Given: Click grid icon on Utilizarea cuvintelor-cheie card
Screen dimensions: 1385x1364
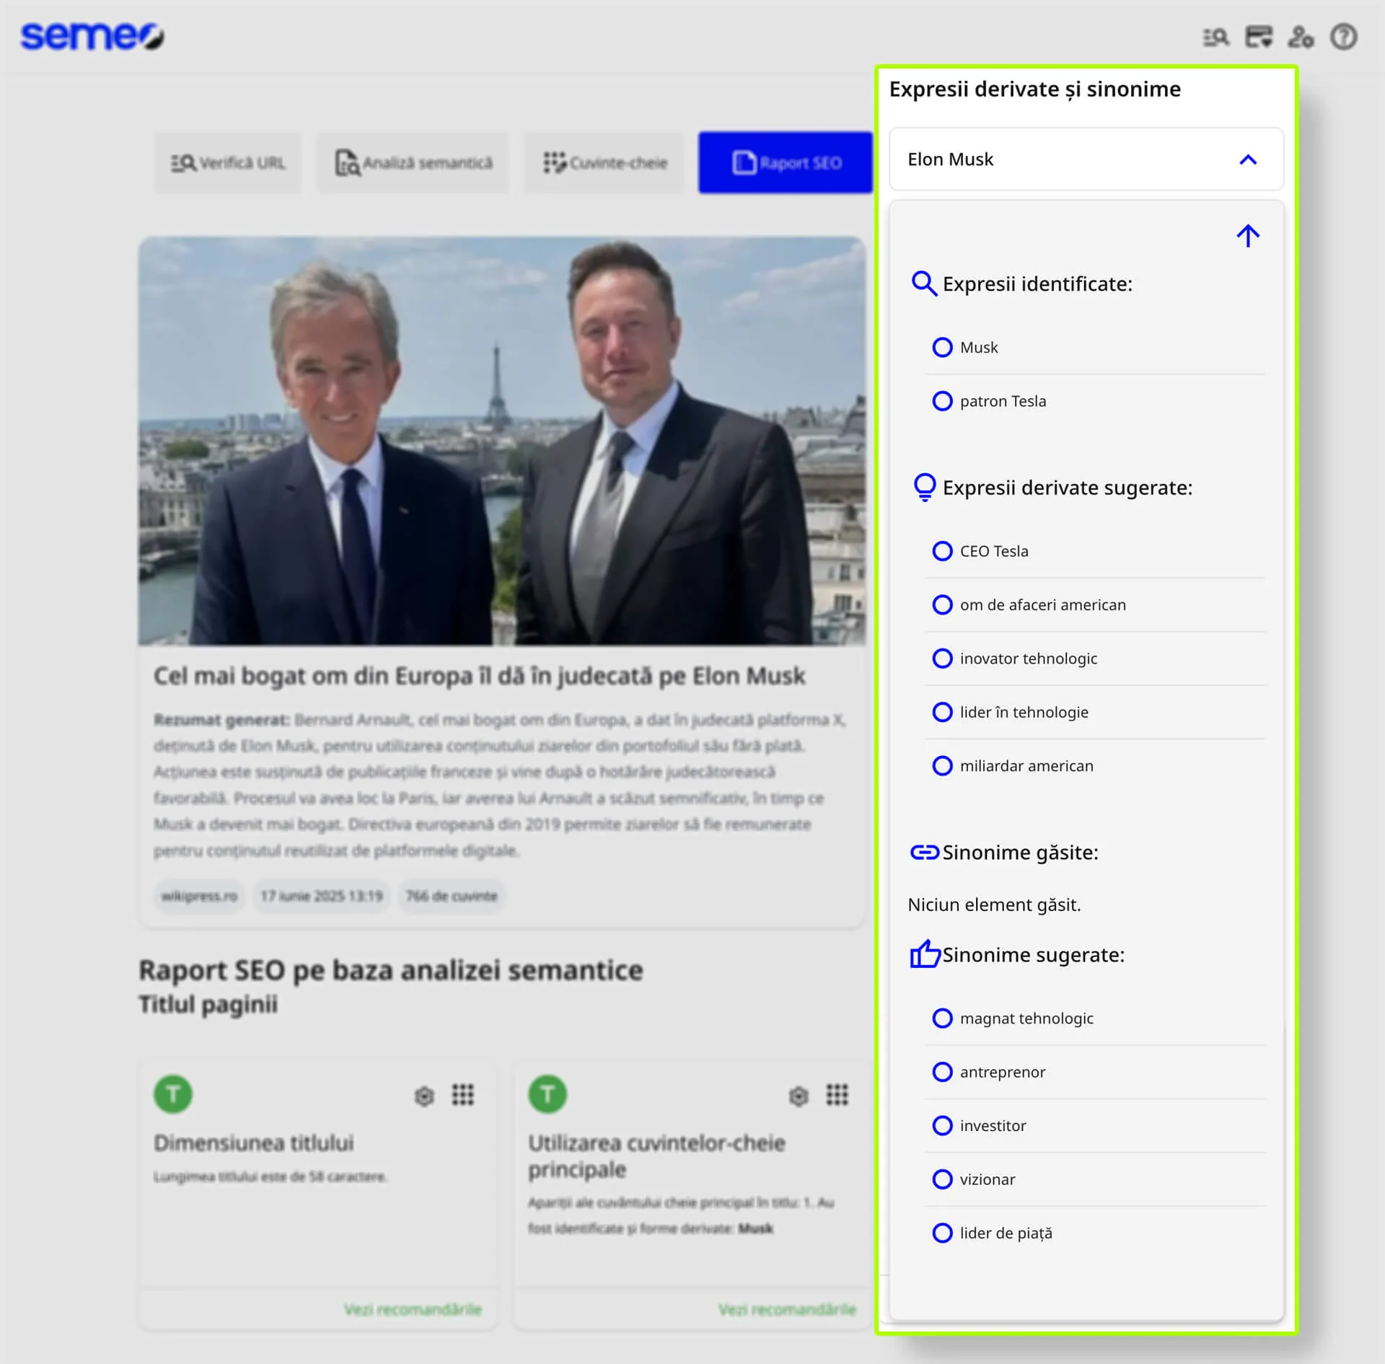Looking at the screenshot, I should 837,1094.
